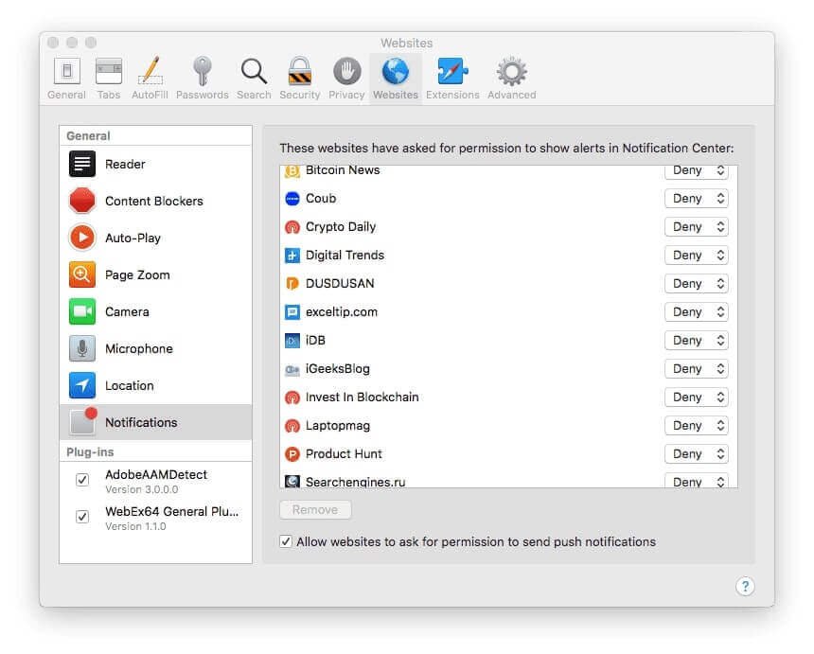Open the Deny dropdown for DUSDUSAN

tap(696, 283)
